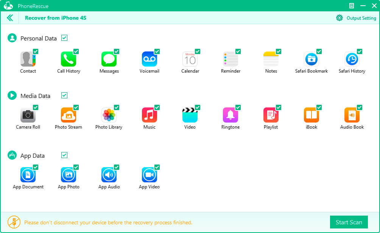Toggle the App Data select-all checkbox
The height and width of the screenshot is (233, 380).
click(64, 155)
